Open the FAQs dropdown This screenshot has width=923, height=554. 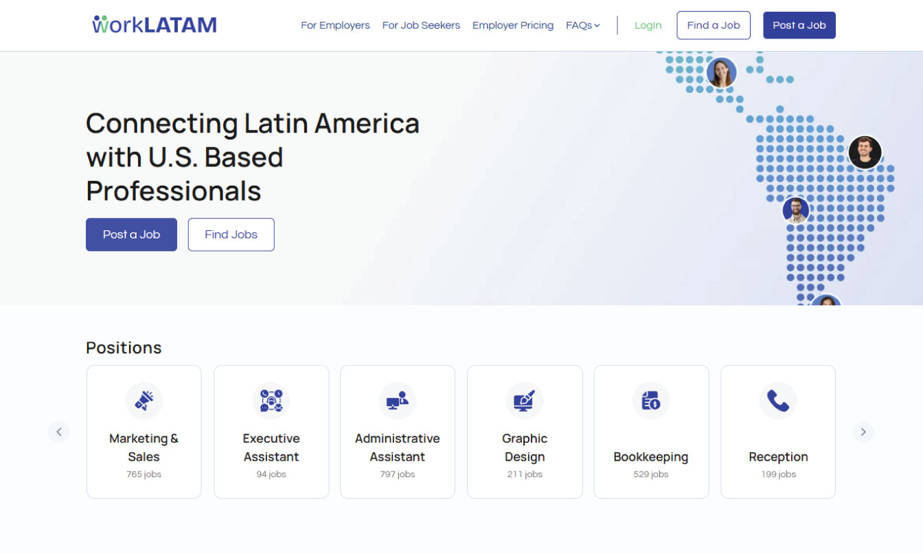pos(582,25)
